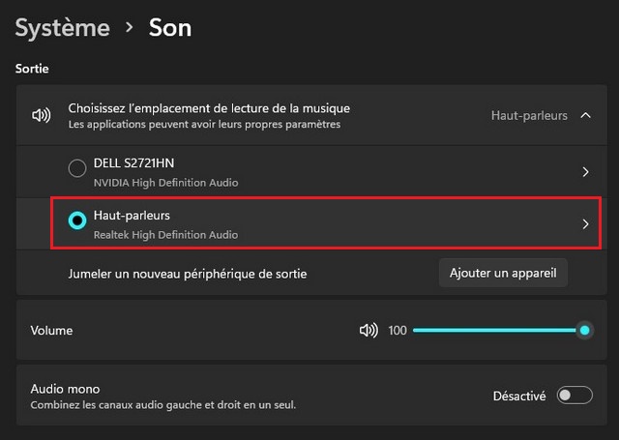This screenshot has width=619, height=440.
Task: Click the DELL S2721HN device name
Action: coord(133,163)
